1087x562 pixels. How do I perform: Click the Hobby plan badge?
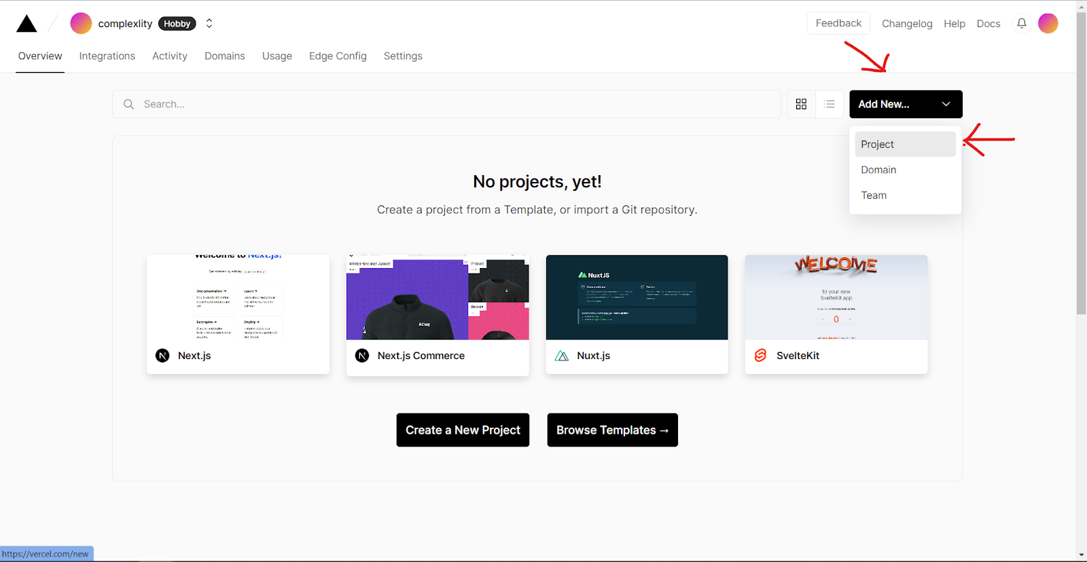click(x=177, y=23)
